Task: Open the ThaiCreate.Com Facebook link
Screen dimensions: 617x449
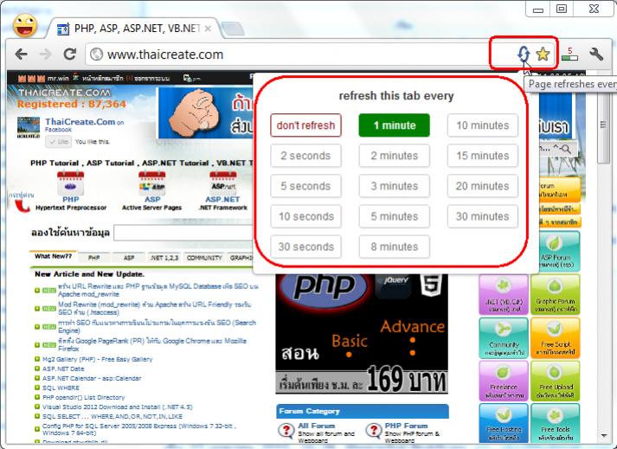Action: pos(80,122)
